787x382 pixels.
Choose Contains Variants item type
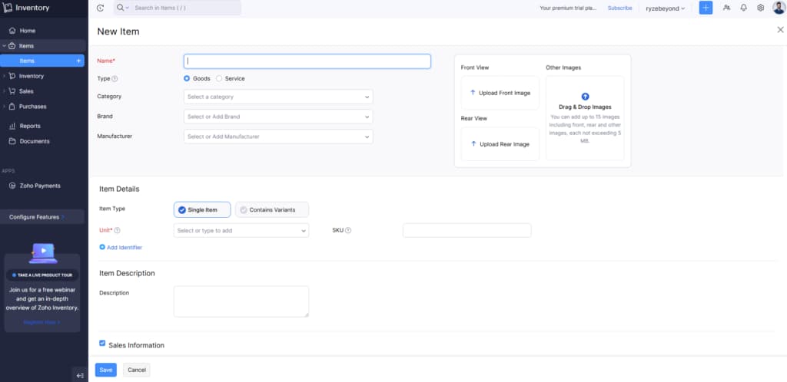click(272, 209)
